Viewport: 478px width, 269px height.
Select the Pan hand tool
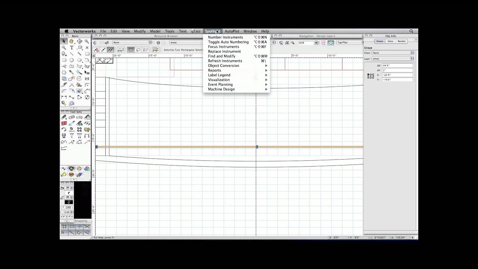tap(71, 41)
